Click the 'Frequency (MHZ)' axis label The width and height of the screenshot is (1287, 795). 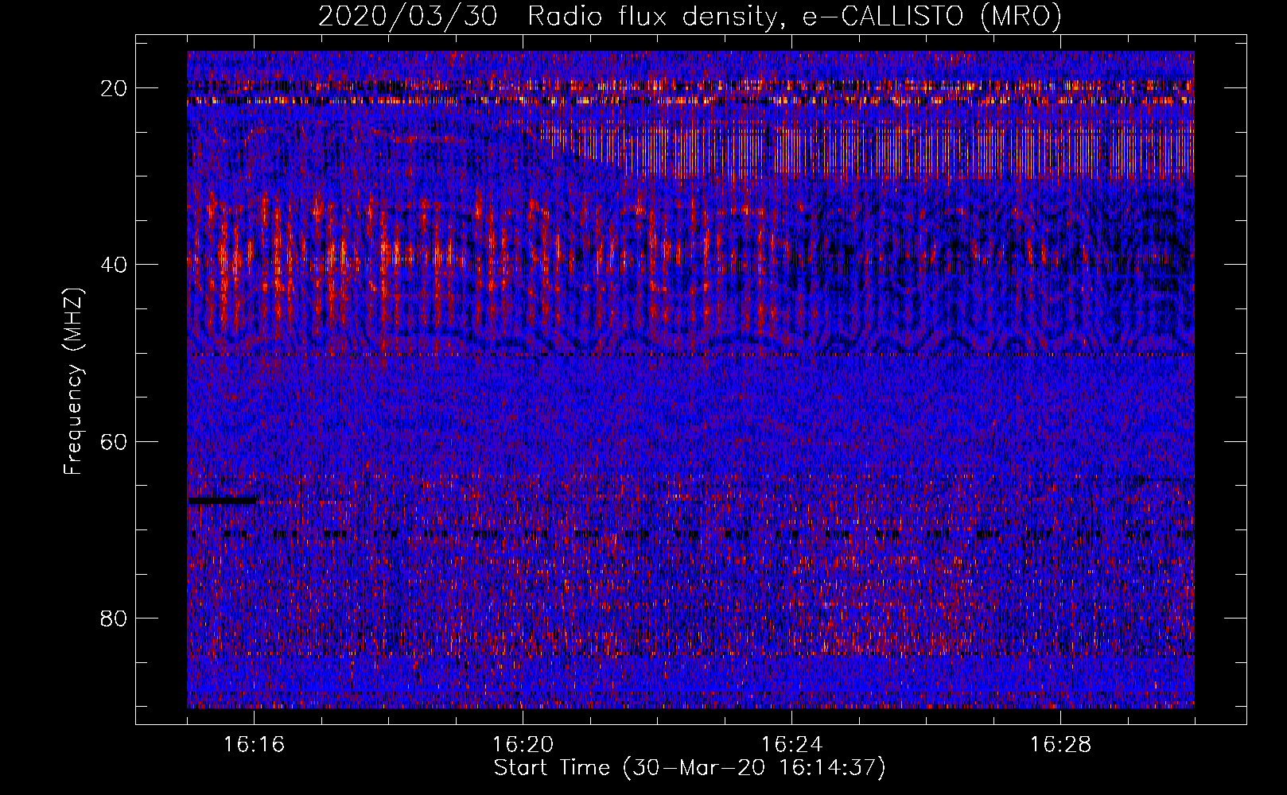72,381
